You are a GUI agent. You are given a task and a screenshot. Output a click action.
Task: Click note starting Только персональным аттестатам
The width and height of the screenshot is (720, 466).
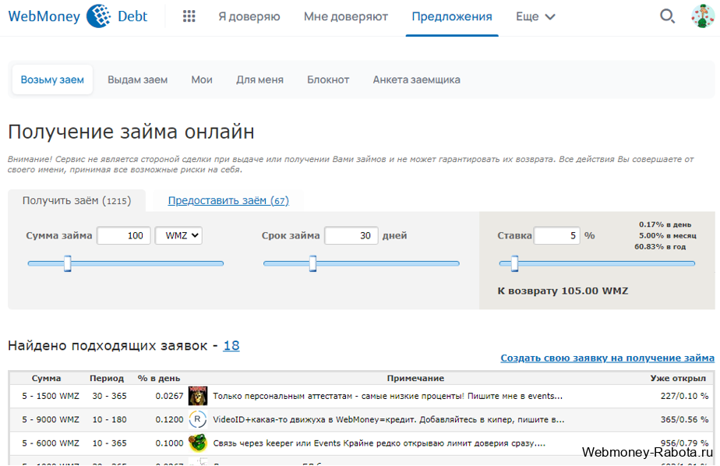(x=387, y=396)
